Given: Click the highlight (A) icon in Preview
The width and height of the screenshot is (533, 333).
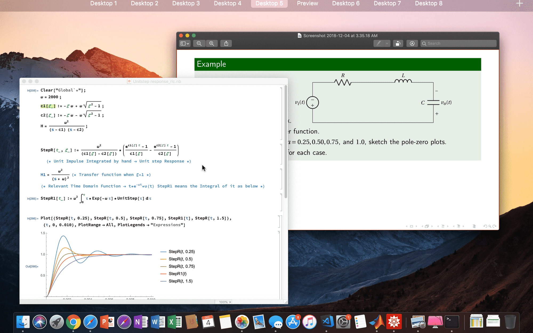Looking at the screenshot, I should pos(412,43).
